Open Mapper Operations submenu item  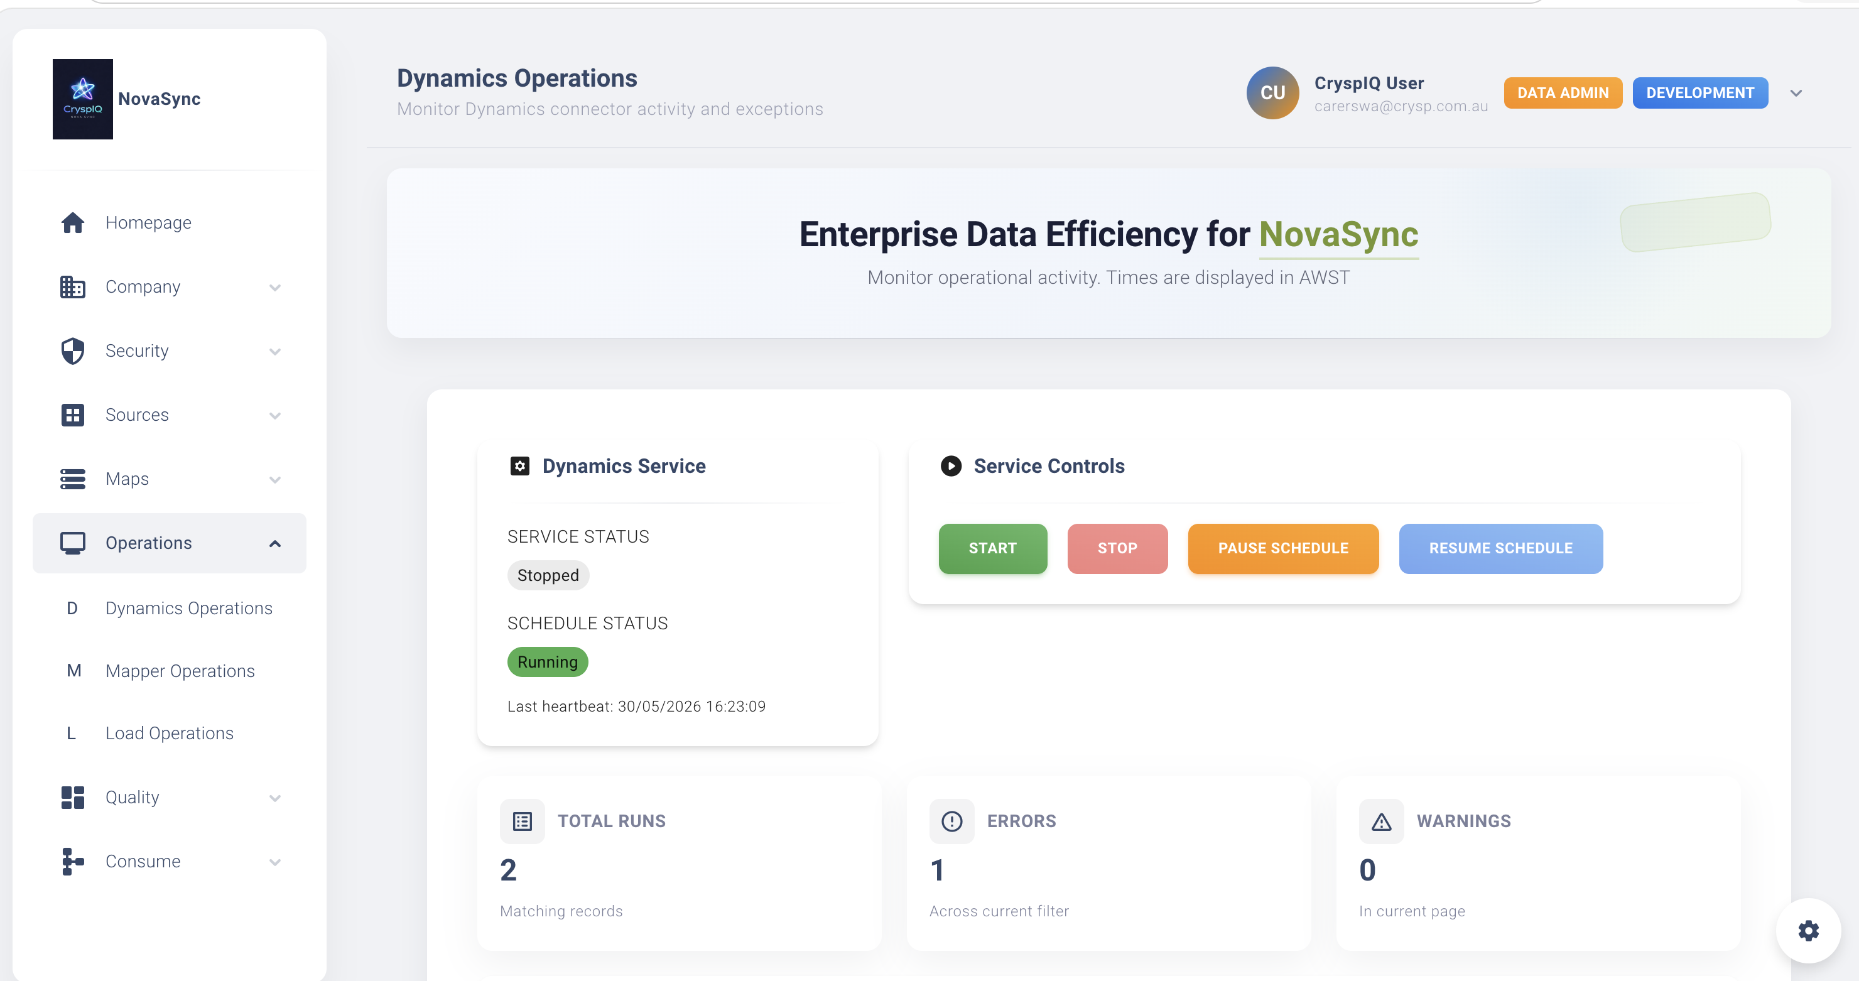170,671
